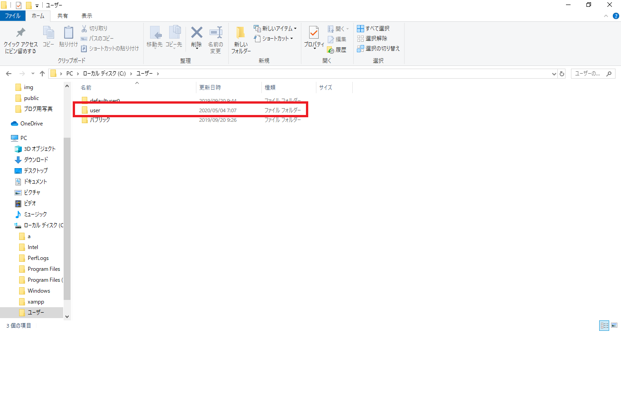Go up one level with up arrow
This screenshot has width=621, height=409.
[x=42, y=74]
